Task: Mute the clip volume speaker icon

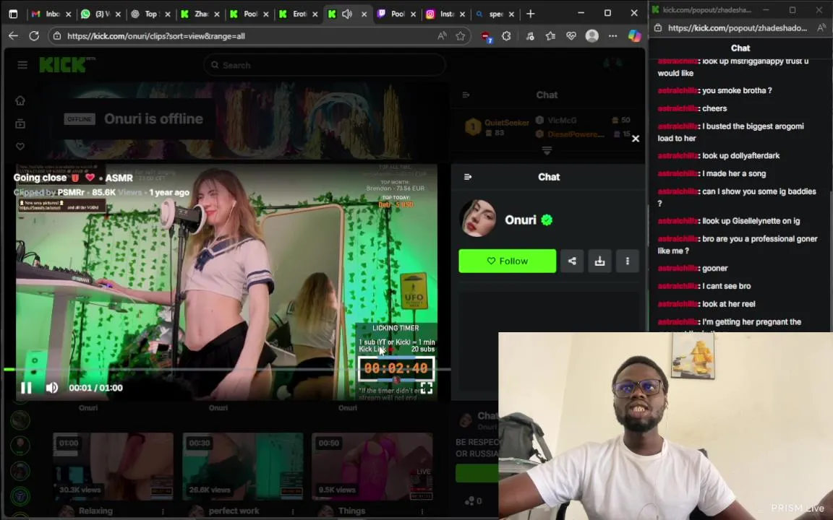Action: [52, 388]
